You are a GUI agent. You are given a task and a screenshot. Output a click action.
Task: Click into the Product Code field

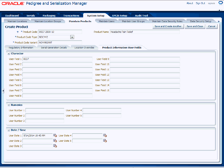pos(60,32)
